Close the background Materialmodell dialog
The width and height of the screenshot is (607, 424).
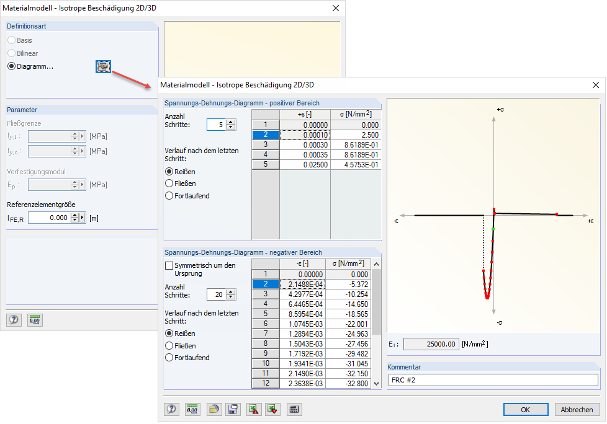coord(336,8)
